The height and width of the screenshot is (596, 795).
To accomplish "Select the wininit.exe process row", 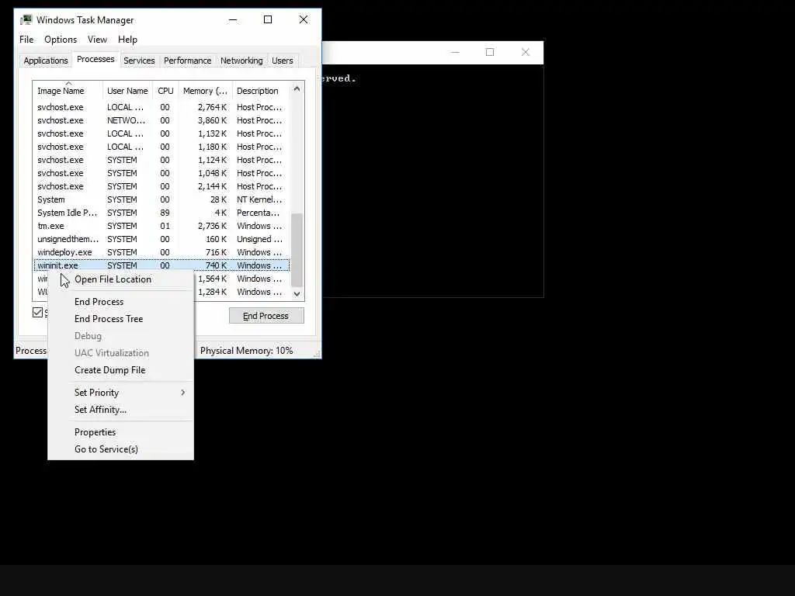I will coord(161,265).
